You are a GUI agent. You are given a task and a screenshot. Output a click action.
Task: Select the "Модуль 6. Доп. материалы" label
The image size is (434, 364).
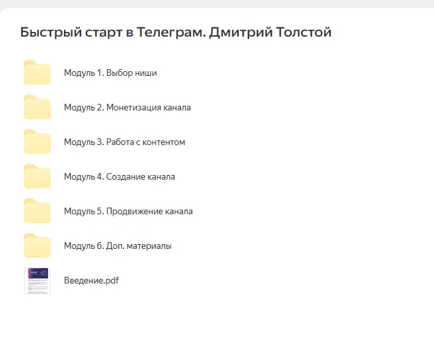click(x=117, y=246)
